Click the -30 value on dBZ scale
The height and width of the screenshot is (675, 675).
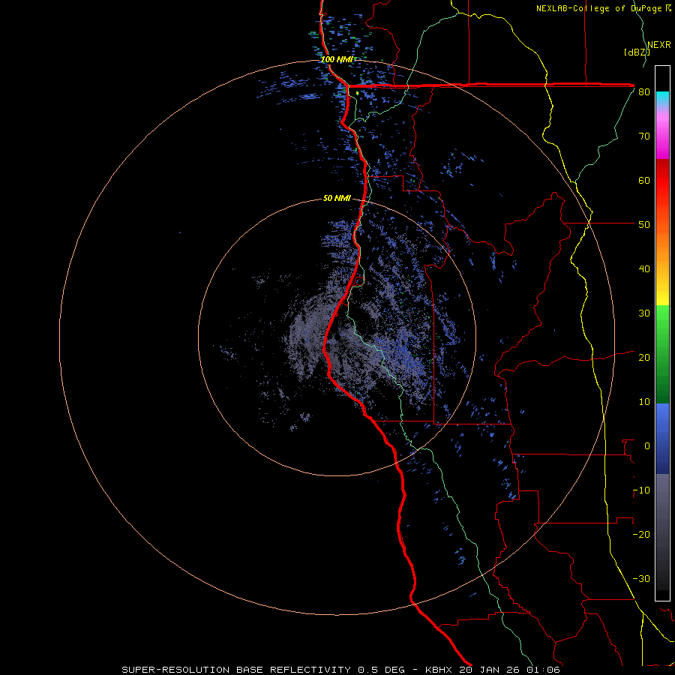coord(641,579)
